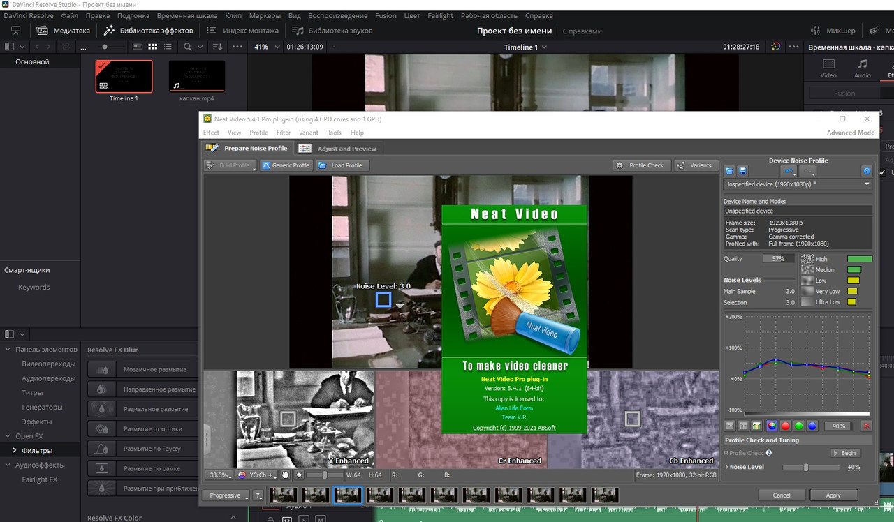Image resolution: width=894 pixels, height=522 pixels.
Task: Select Prepare Noise Profile tab
Action: (x=247, y=148)
